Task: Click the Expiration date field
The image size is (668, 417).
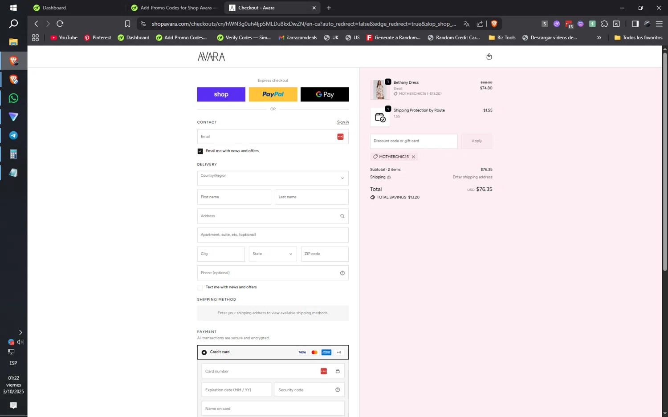Action: click(x=236, y=390)
